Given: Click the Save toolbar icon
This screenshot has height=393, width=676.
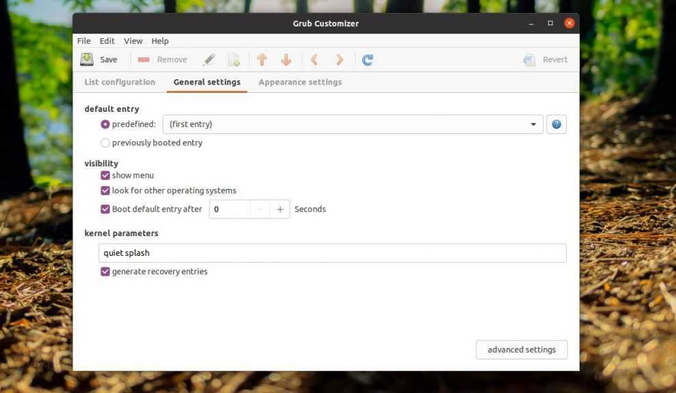Looking at the screenshot, I should coord(87,59).
